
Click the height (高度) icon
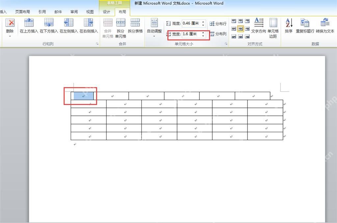click(x=168, y=23)
